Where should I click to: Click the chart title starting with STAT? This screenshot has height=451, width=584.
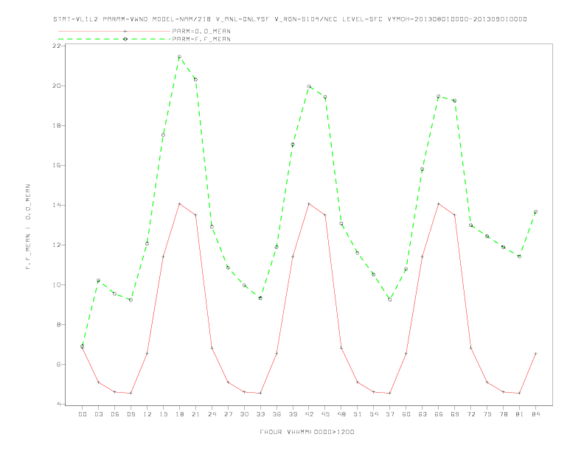(290, 19)
